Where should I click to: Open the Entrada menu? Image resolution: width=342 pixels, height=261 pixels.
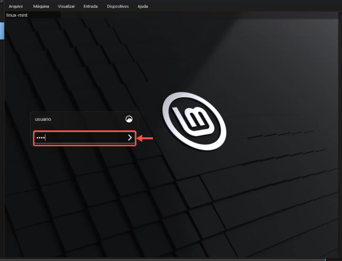point(91,6)
